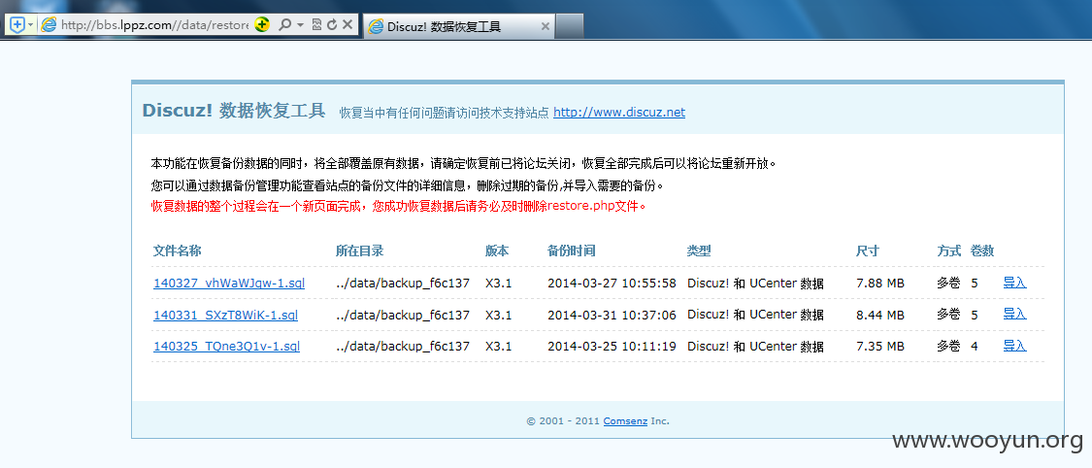Click the 所在目录 column header
Screen dimensions: 1092x468
[x=359, y=251]
